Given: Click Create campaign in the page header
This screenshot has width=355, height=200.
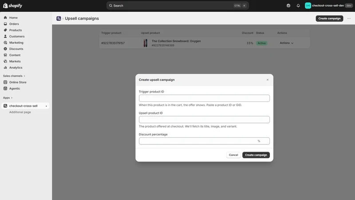Looking at the screenshot, I should [329, 18].
